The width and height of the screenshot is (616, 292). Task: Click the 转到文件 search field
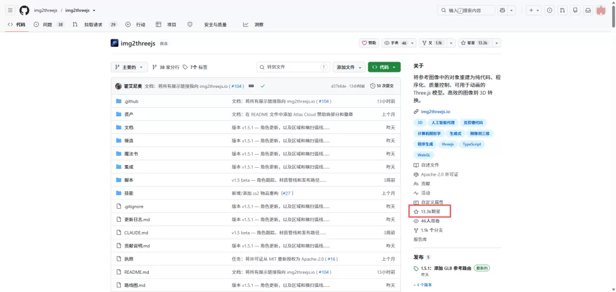coord(294,67)
